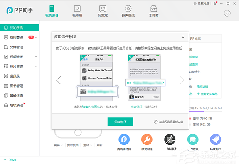This screenshot has width=239, height=167.
Task: Click the step 4 tutorial phone image
Action: (x=144, y=78)
